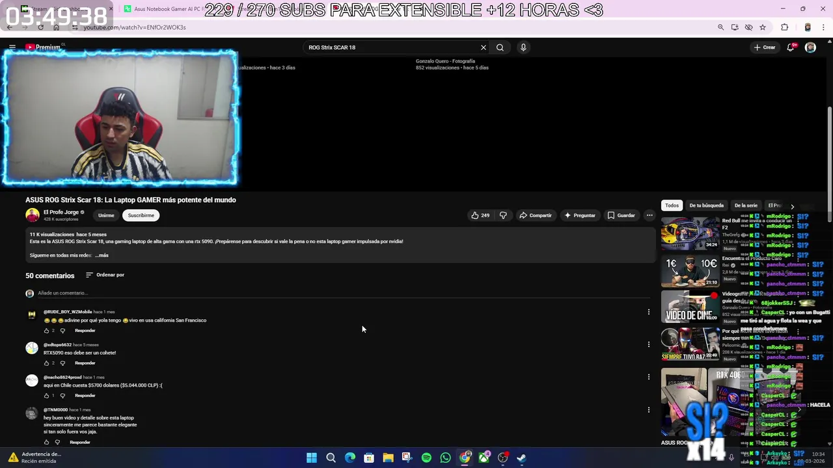Select the Todos filter chip
The image size is (833, 468).
[672, 205]
